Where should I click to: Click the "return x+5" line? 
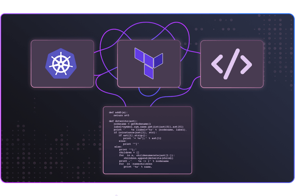pos(121,115)
